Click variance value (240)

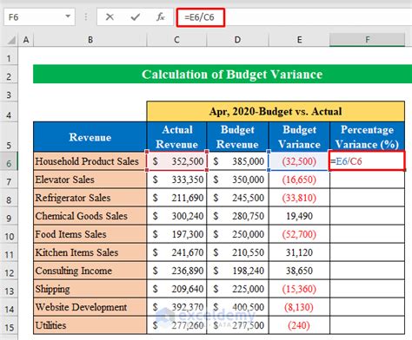(299, 325)
